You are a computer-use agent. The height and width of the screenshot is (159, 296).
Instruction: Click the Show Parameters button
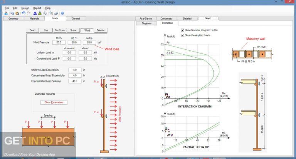[54, 102]
